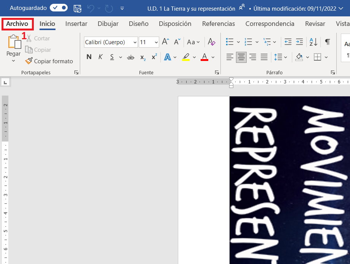Click the strikethrough text icon
The height and width of the screenshot is (264, 350).
pyautogui.click(x=130, y=58)
